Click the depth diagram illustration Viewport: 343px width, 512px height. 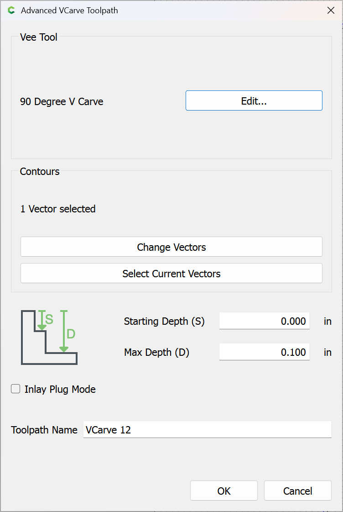coord(49,338)
